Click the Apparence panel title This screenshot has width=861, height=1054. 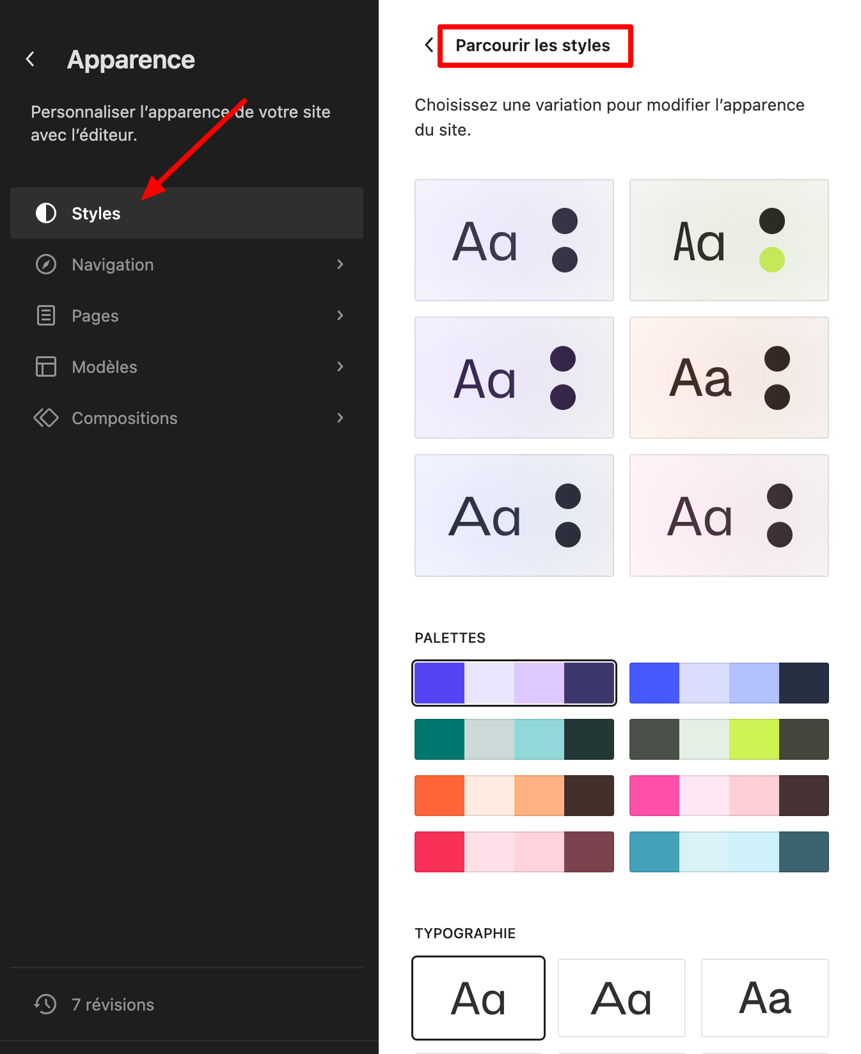[131, 59]
